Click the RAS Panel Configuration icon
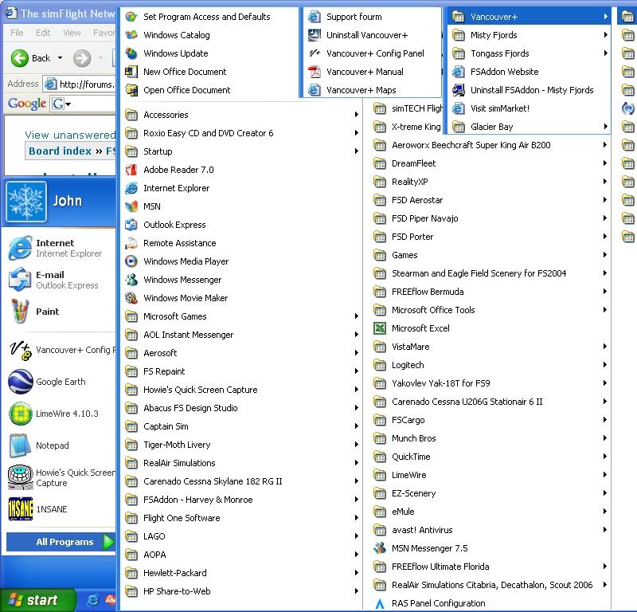Viewport: 637px width, 612px height. [x=380, y=603]
